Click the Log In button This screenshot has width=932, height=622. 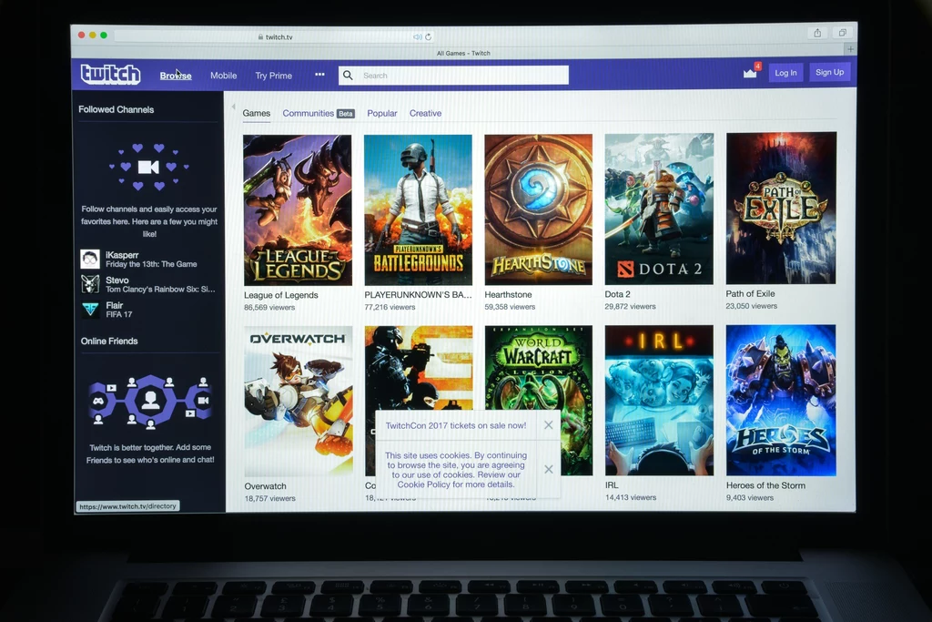pyautogui.click(x=785, y=73)
